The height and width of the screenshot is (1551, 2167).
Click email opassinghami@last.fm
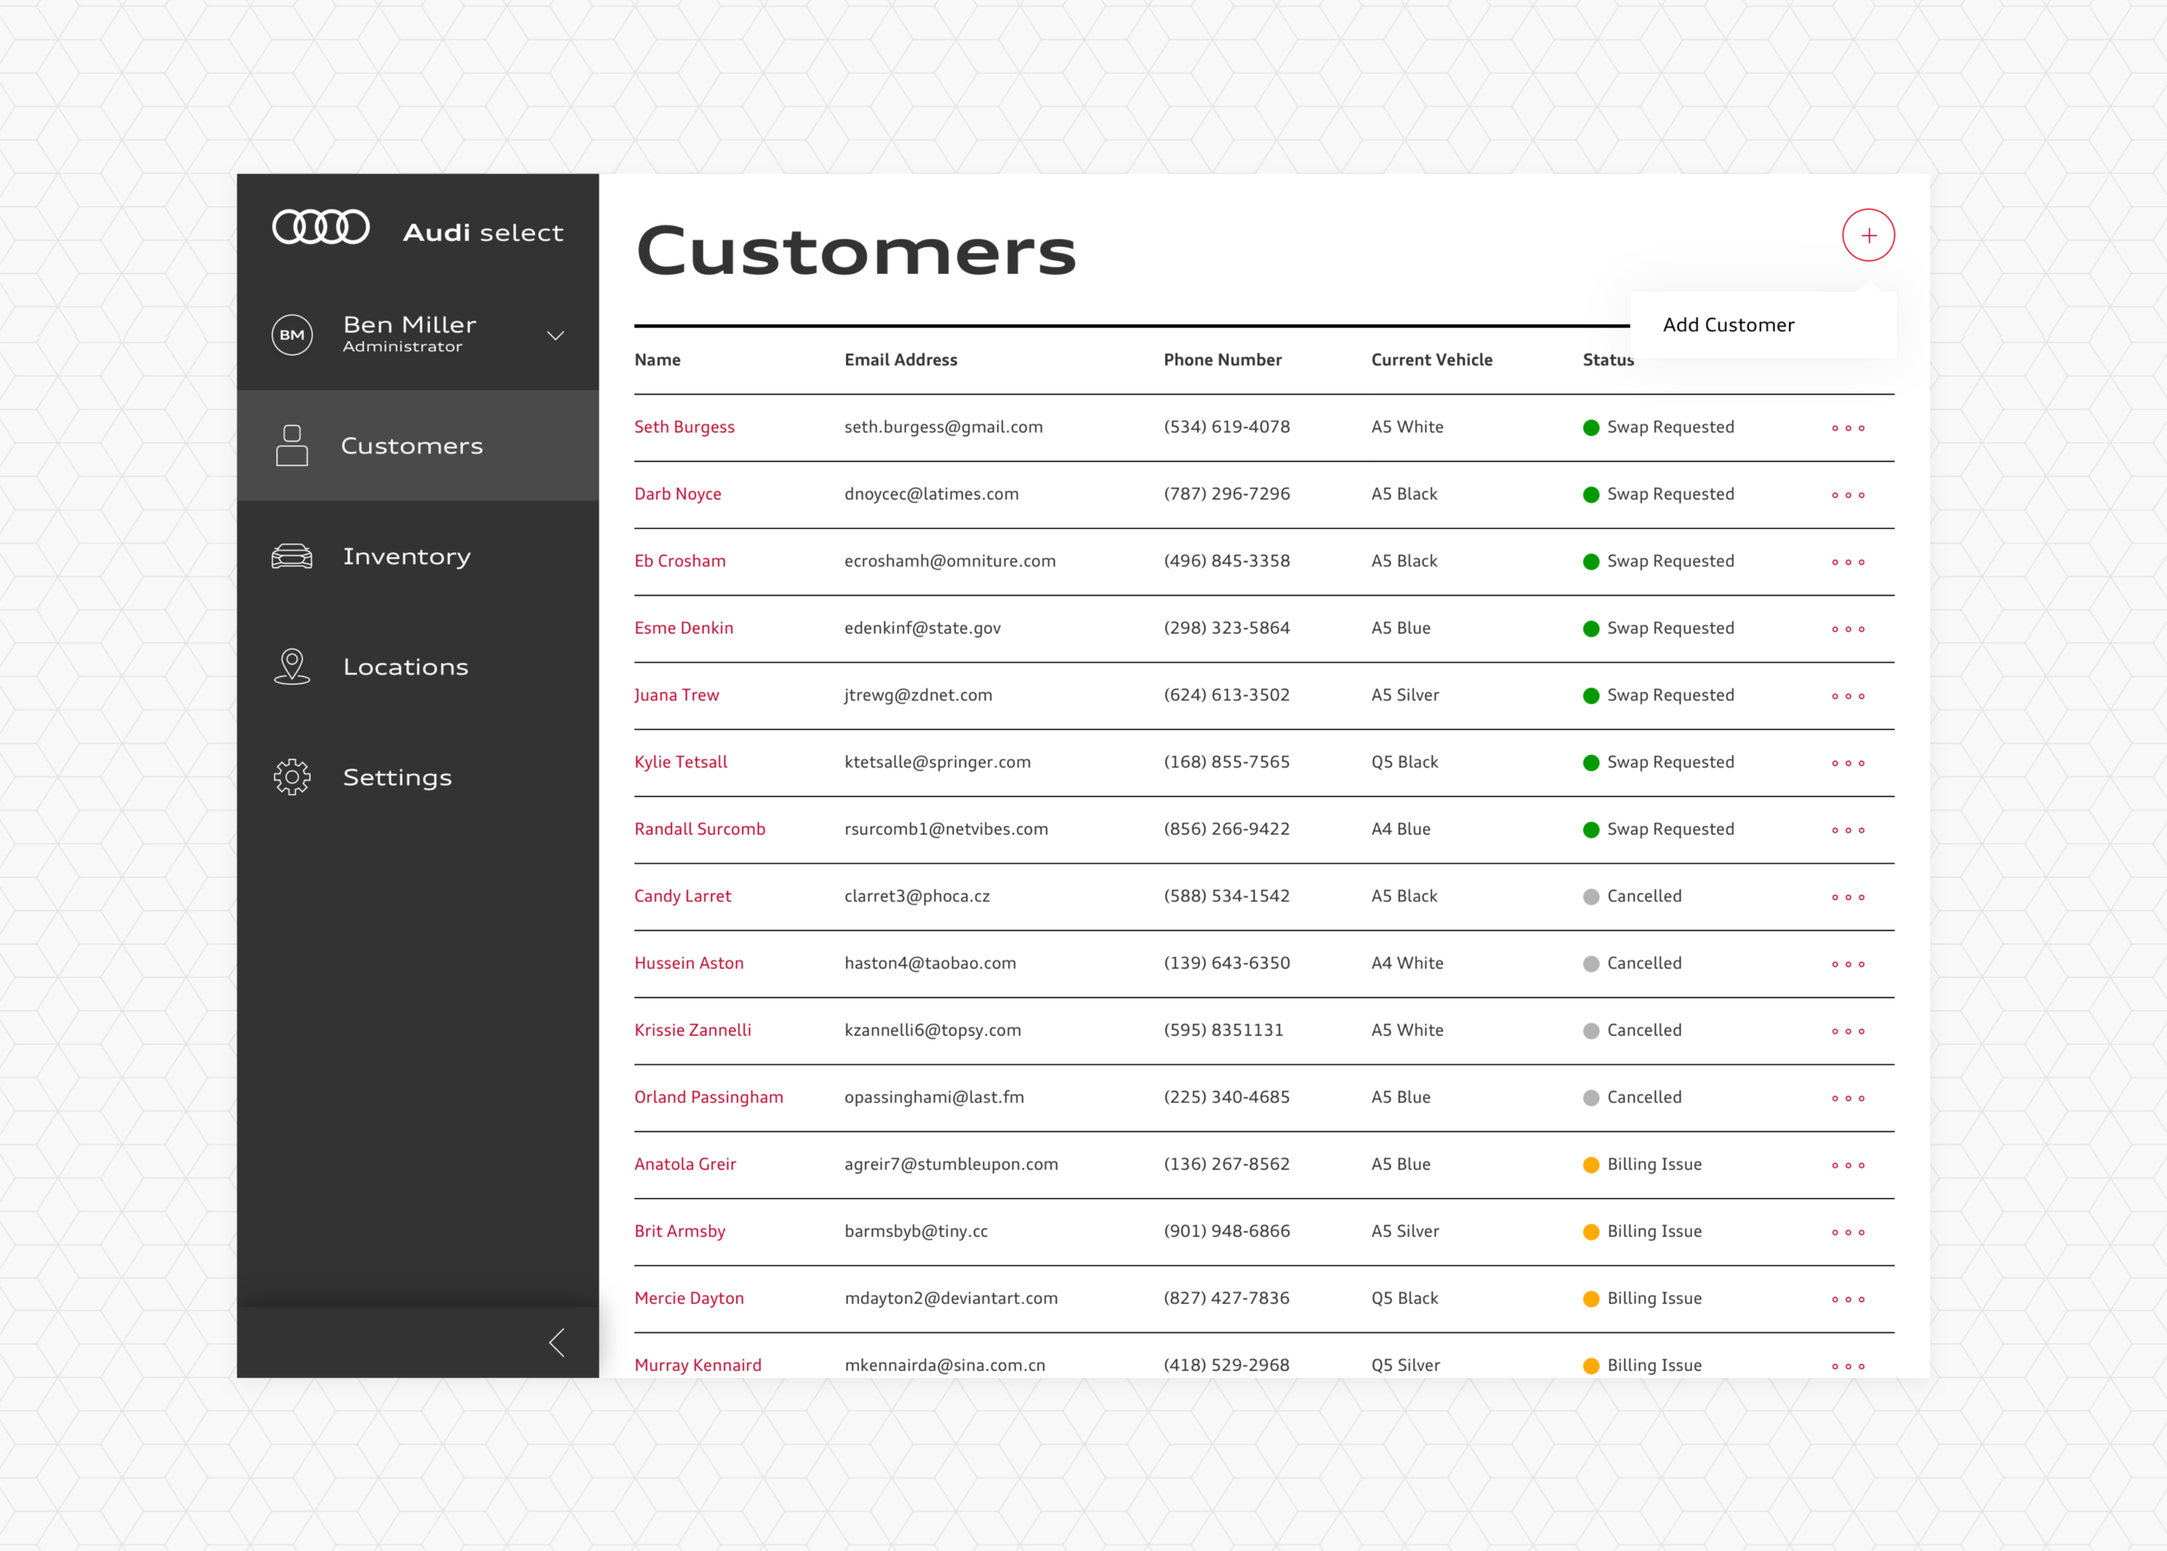[x=934, y=1098]
